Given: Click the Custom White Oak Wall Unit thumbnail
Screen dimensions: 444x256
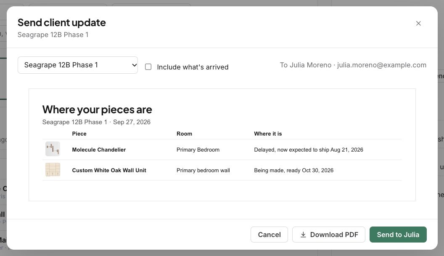Looking at the screenshot, I should [x=53, y=170].
